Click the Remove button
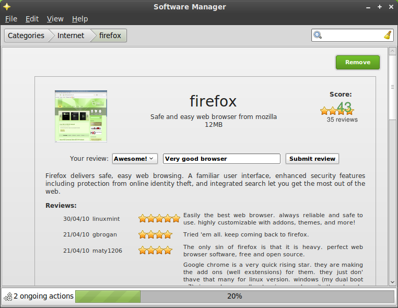Image resolution: width=398 pixels, height=308 pixels. [x=358, y=63]
